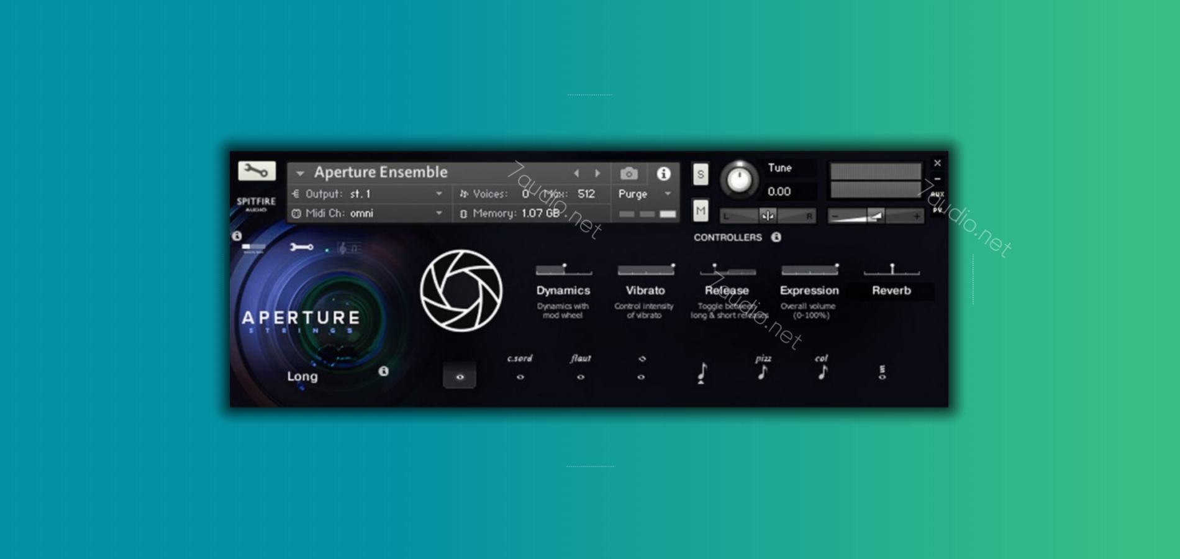The image size is (1180, 559).
Task: Select the staccato short note articulation
Action: (702, 373)
